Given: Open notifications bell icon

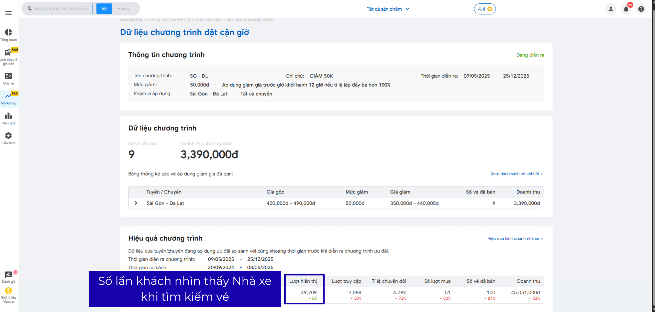Looking at the screenshot, I should pos(626,9).
